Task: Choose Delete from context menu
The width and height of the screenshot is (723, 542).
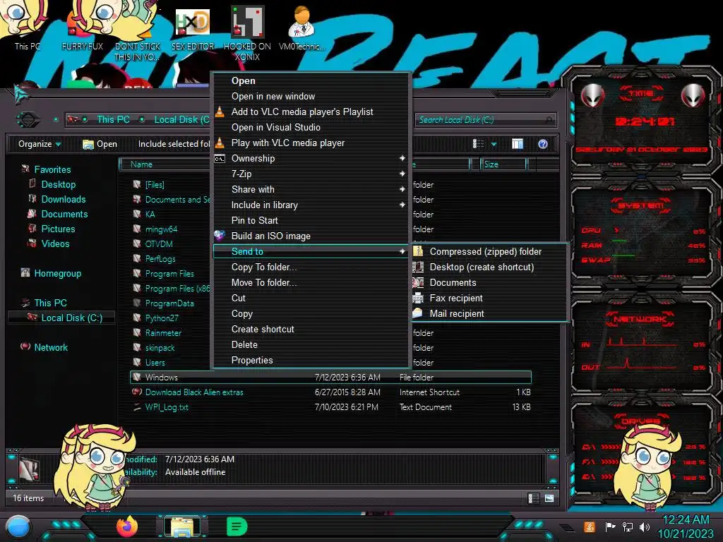Action: tap(311, 344)
